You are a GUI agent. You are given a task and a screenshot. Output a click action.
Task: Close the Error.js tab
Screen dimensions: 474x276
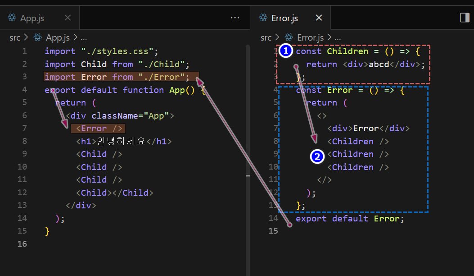[319, 18]
